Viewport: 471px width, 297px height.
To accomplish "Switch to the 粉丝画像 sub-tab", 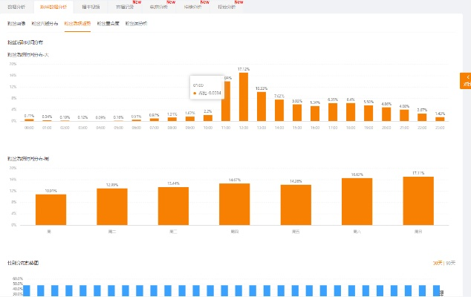I will coord(16,24).
